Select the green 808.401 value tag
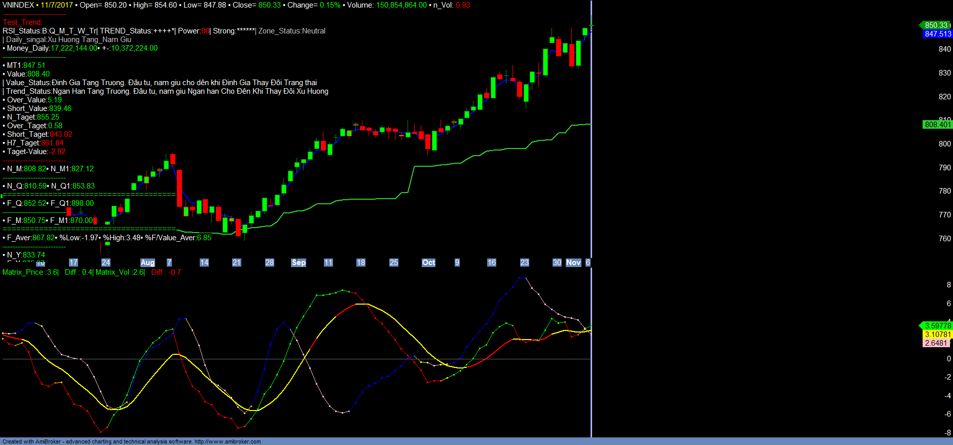The image size is (953, 445). click(x=937, y=125)
